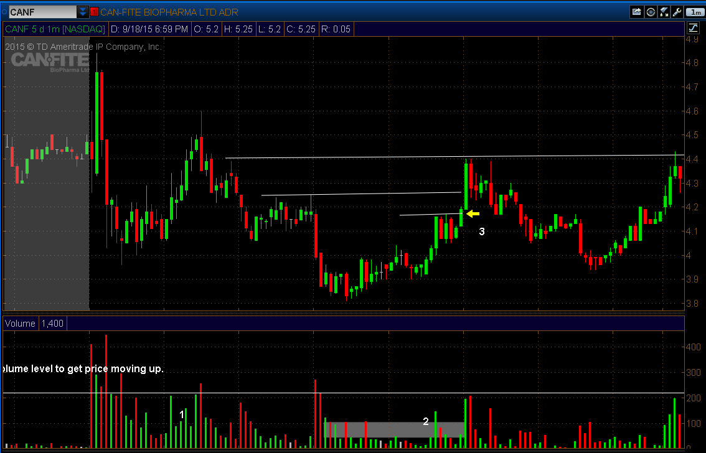The height and width of the screenshot is (453, 706).
Task: Click the 'O: 5.2' open value
Action: tap(206, 29)
